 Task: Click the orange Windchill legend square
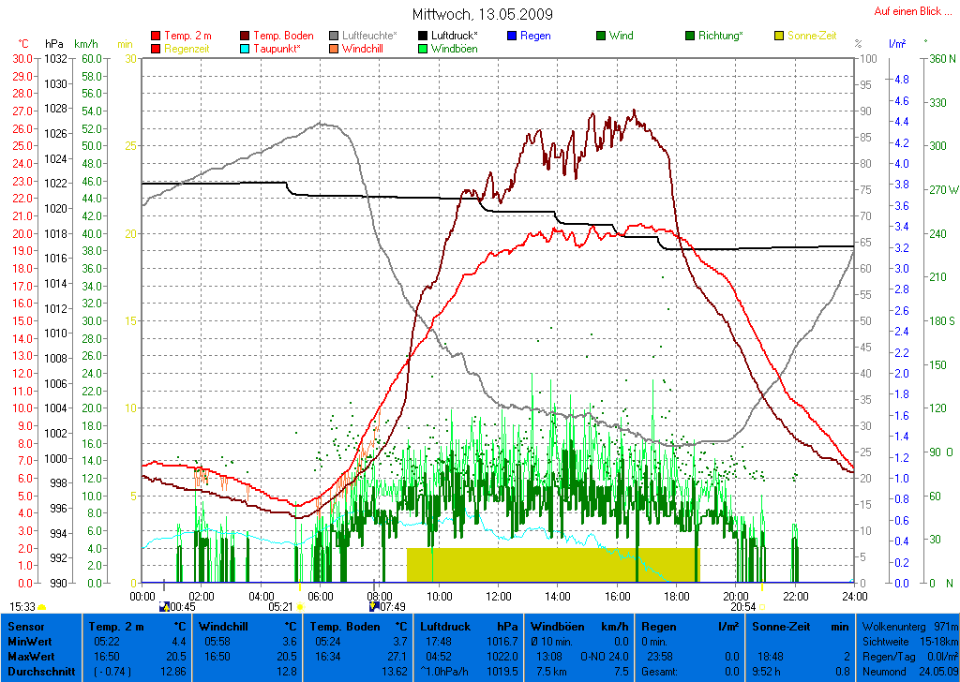tap(334, 49)
